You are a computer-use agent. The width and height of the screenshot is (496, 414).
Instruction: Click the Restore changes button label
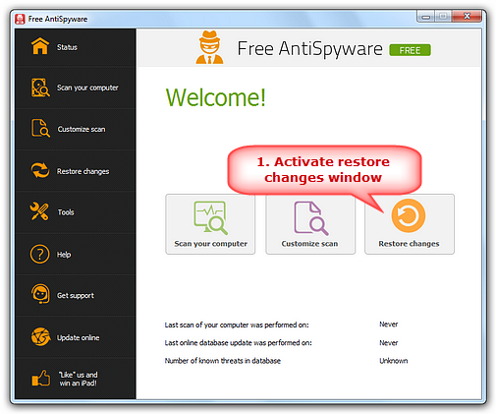click(x=409, y=244)
